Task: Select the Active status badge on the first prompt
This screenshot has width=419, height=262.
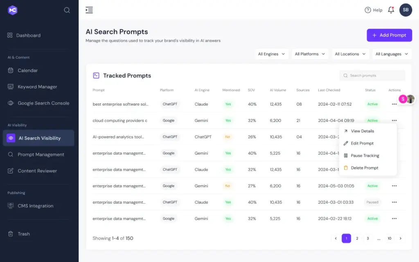Action: click(x=372, y=104)
